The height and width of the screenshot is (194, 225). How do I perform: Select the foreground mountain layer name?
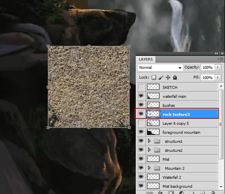point(181,132)
